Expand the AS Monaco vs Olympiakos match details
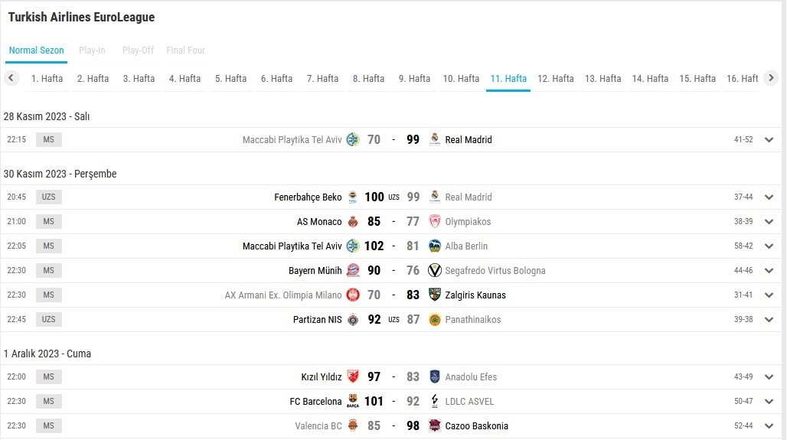The height and width of the screenshot is (440, 787). click(x=769, y=222)
